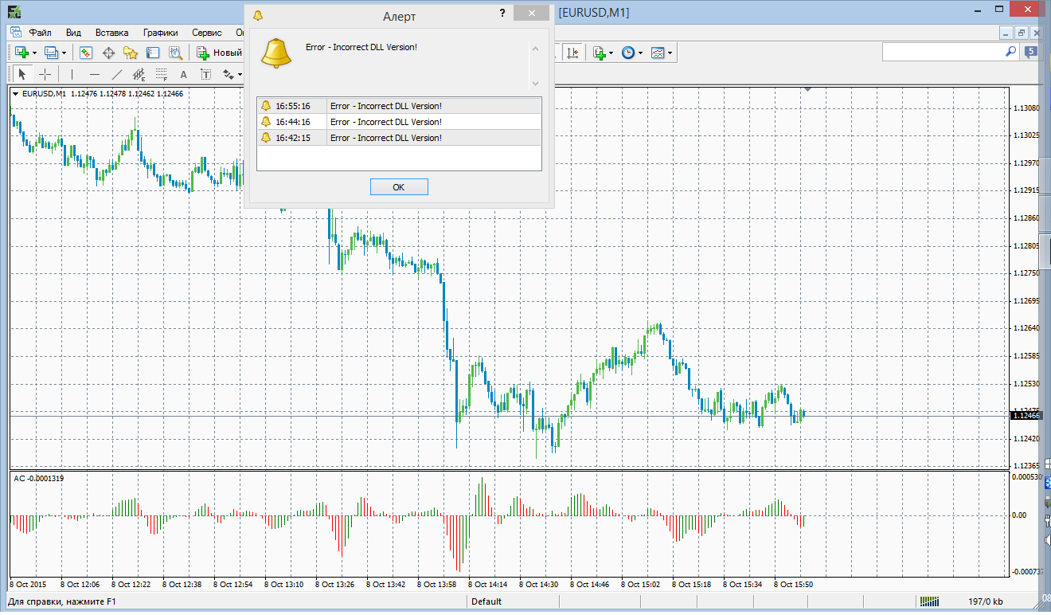Image resolution: width=1051 pixels, height=615 pixels.
Task: Click the Алерт dialog help question mark
Action: tap(502, 14)
